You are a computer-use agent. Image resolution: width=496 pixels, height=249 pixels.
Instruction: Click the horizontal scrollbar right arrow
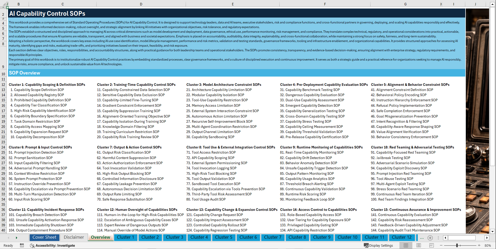point(487,238)
